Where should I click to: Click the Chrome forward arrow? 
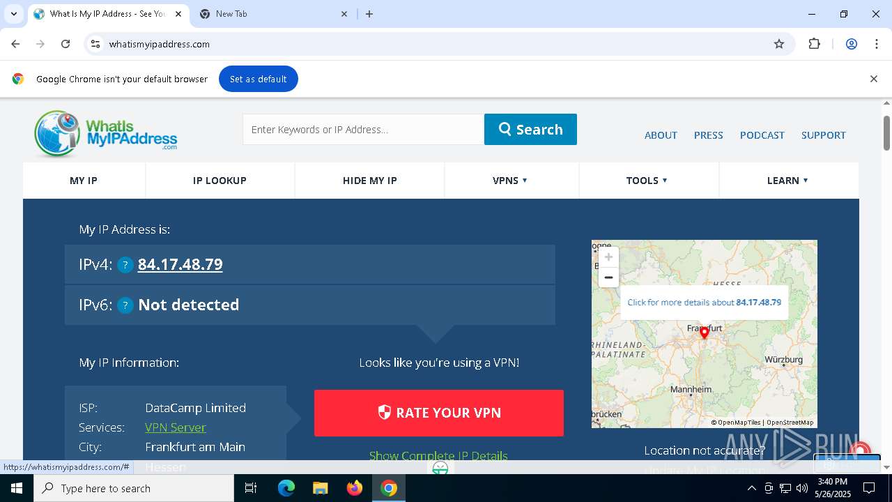40,44
